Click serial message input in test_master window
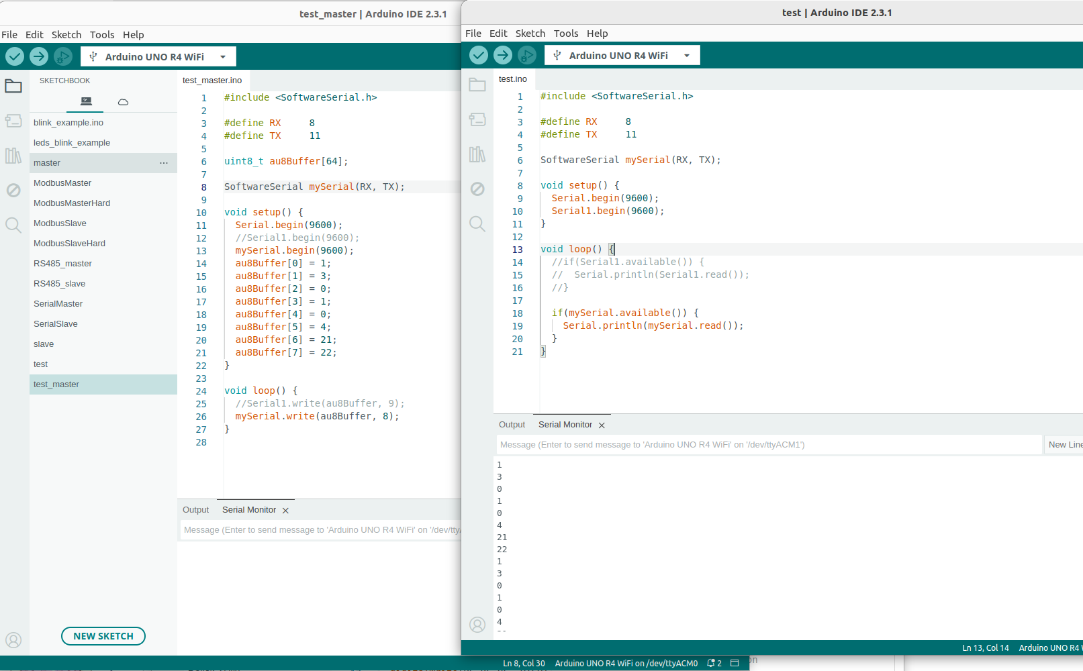1083x671 pixels. click(x=321, y=530)
